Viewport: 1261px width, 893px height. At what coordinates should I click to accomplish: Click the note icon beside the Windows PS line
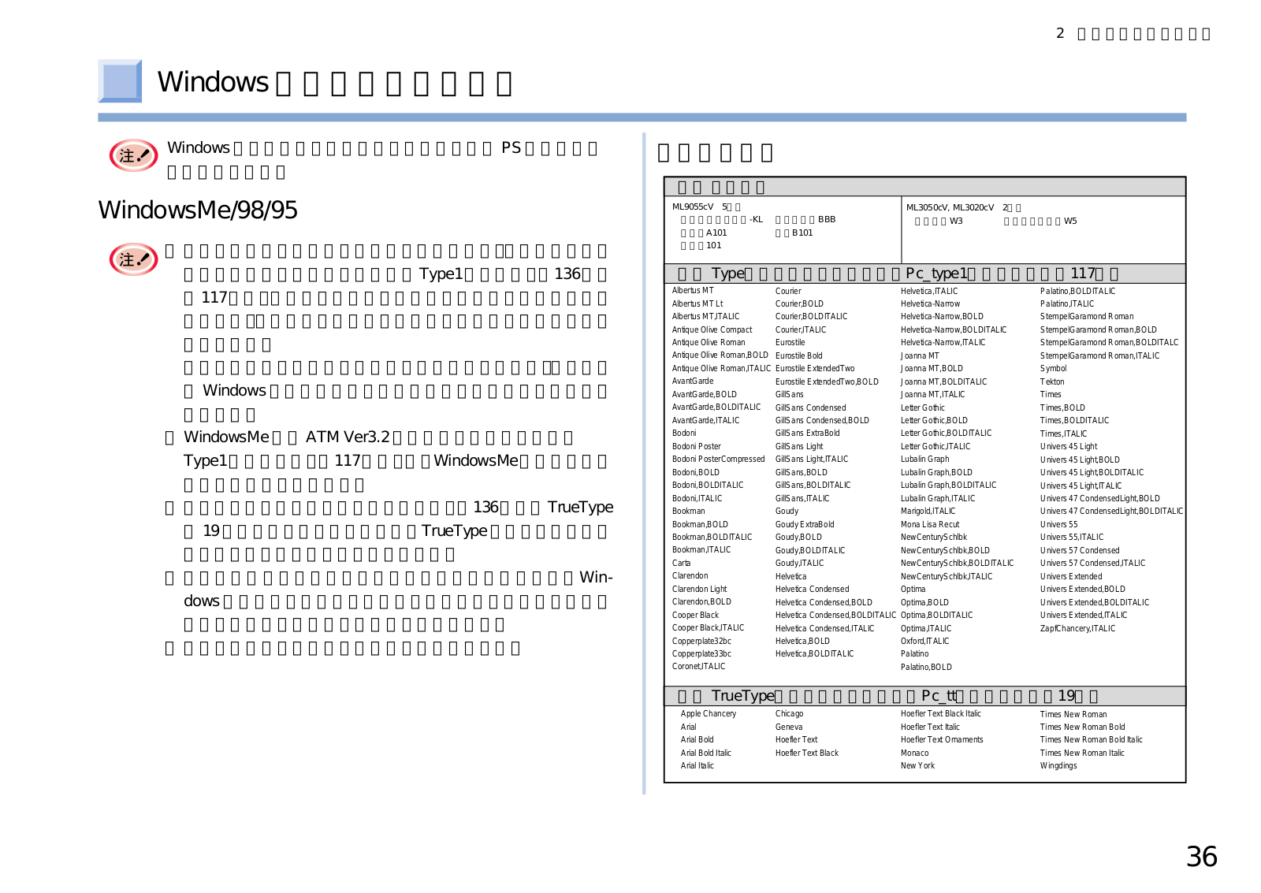(133, 156)
